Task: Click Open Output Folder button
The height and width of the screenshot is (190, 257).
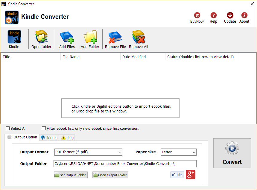Action: pos(110,175)
